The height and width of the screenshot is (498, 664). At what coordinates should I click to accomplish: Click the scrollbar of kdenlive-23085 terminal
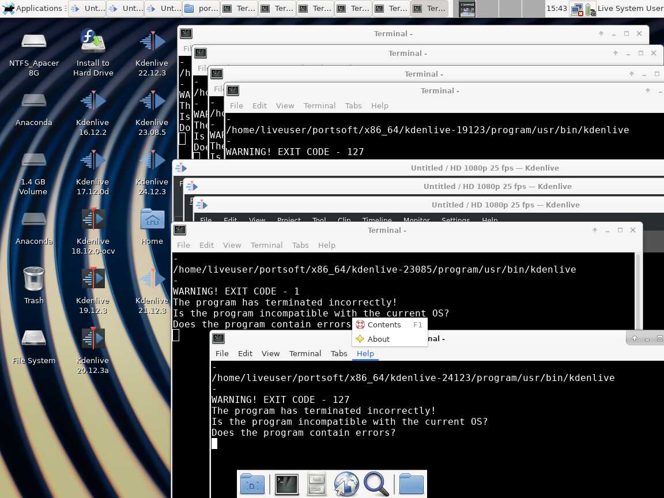[638, 290]
